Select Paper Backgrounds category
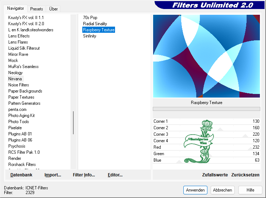This screenshot has width=266, height=198. click(x=25, y=91)
